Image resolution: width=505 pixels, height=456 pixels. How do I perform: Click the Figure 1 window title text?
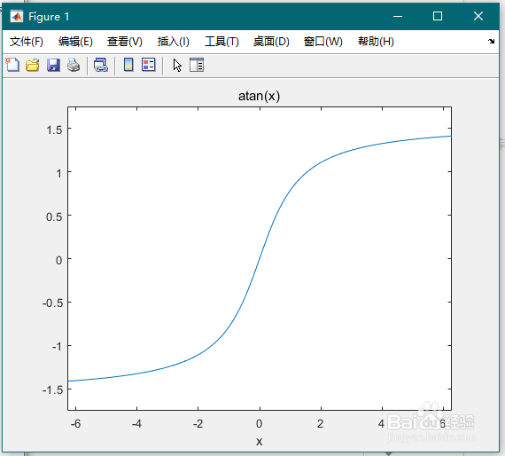49,17
